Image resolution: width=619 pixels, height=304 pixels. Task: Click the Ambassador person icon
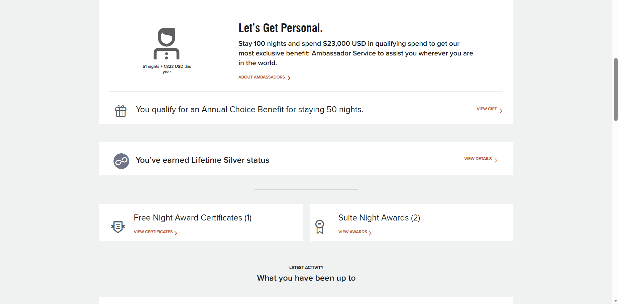(x=167, y=44)
